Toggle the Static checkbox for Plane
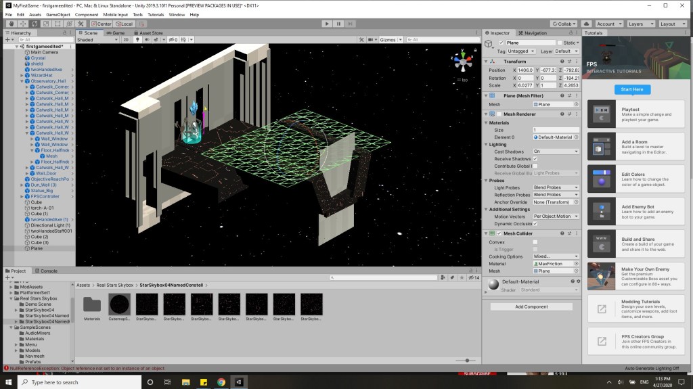This screenshot has width=693, height=389. 560,43
